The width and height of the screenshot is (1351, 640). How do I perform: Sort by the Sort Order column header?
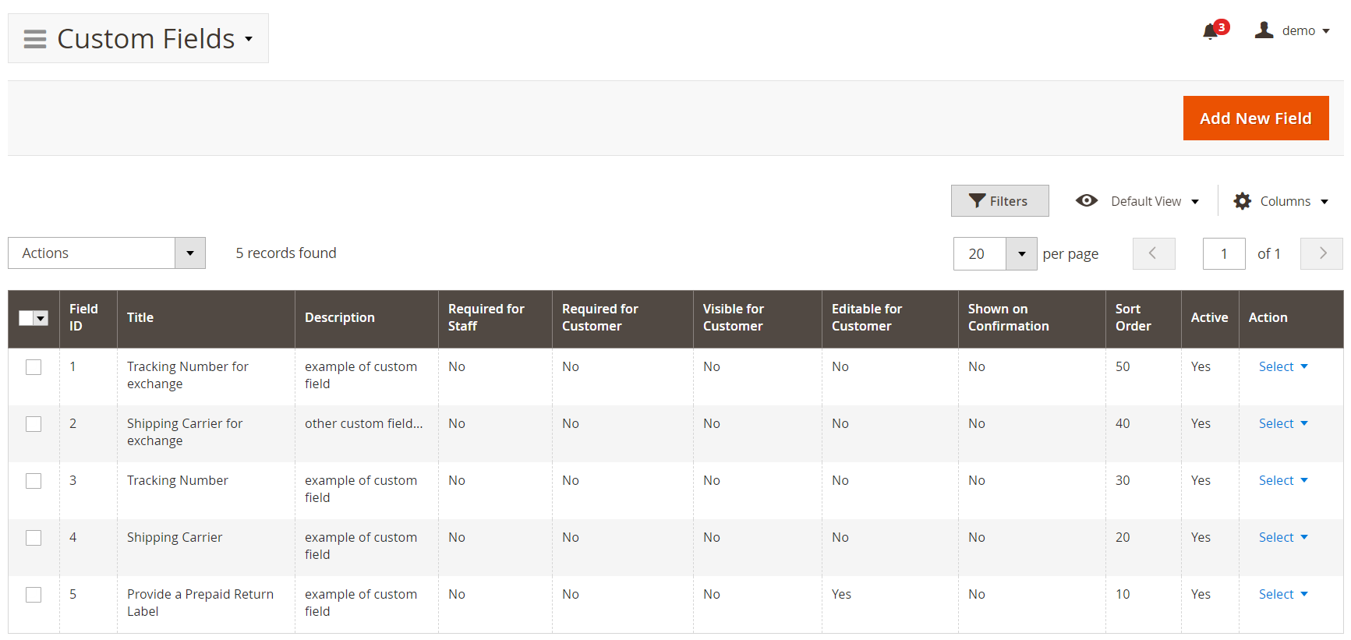point(1133,318)
